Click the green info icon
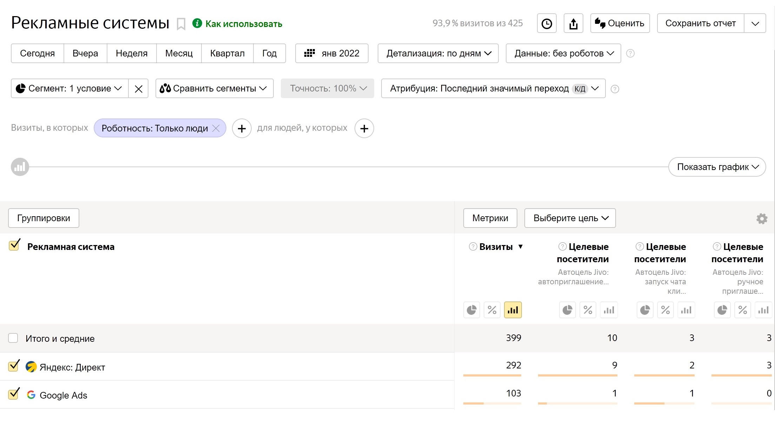 [x=197, y=23]
